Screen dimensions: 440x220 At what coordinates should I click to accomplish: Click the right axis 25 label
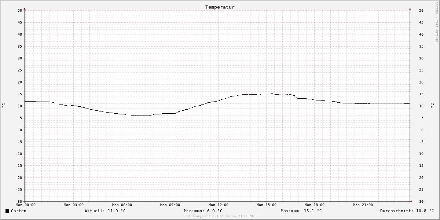[421, 70]
